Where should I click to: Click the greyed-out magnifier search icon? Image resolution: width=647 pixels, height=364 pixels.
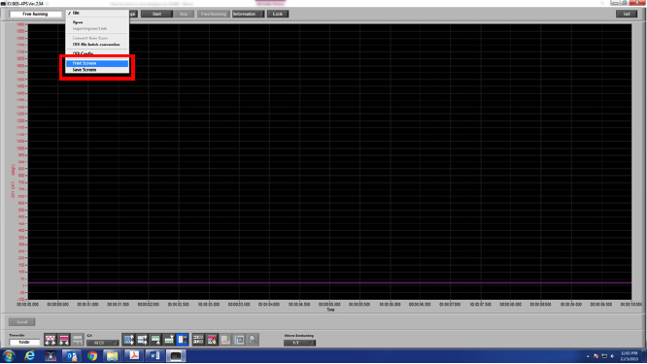(253, 340)
